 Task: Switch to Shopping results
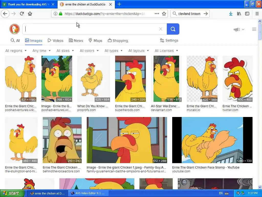[x=118, y=41]
